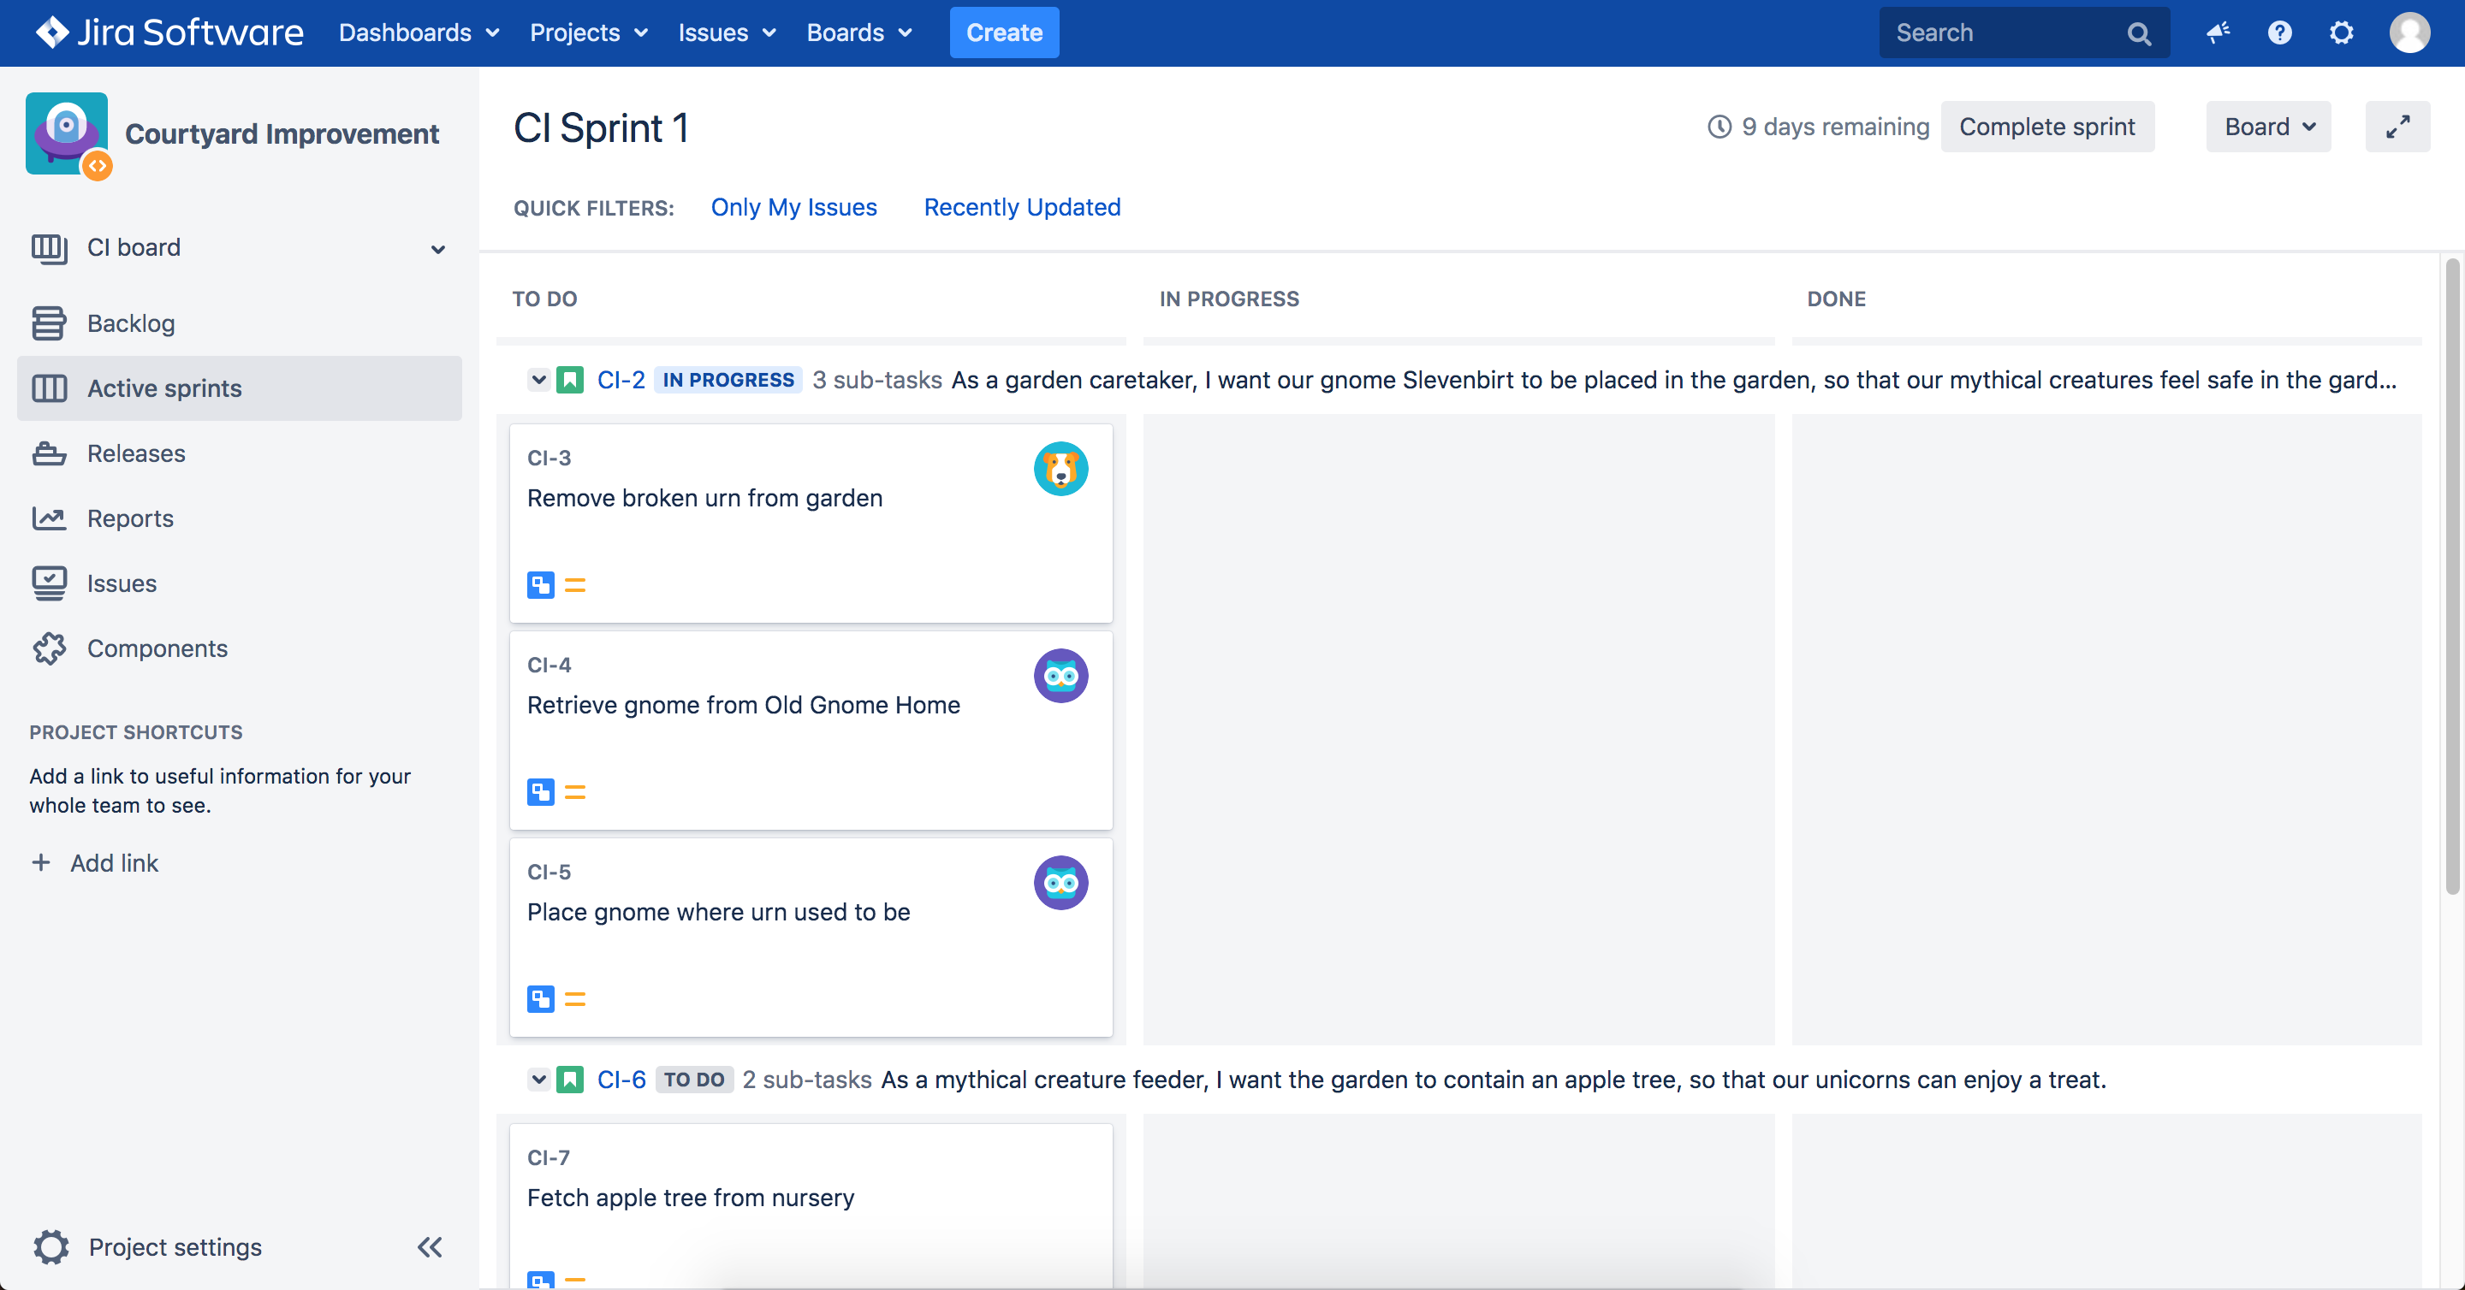This screenshot has width=2465, height=1290.
Task: Click the medium priority icon on CI-3
Action: pyautogui.click(x=575, y=585)
